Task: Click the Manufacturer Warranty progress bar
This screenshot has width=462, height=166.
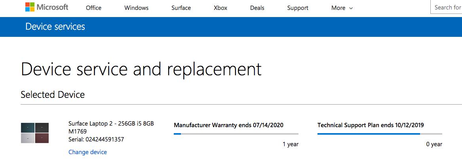Action: click(236, 134)
